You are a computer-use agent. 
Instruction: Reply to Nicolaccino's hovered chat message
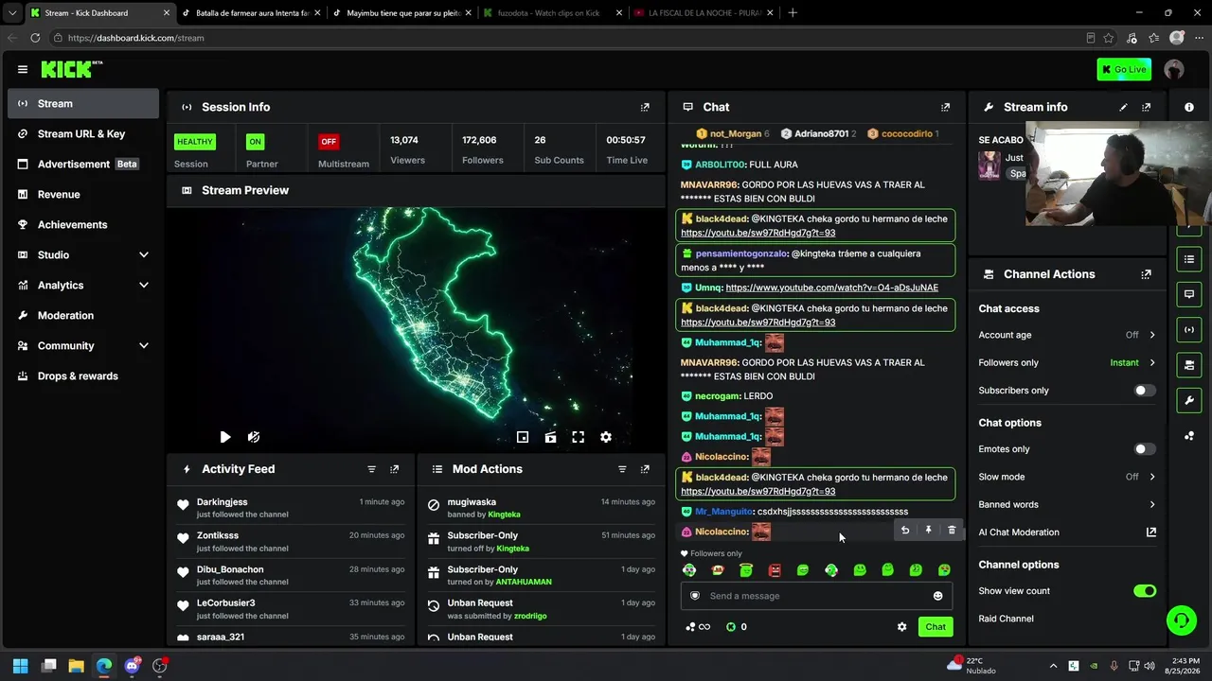(905, 531)
